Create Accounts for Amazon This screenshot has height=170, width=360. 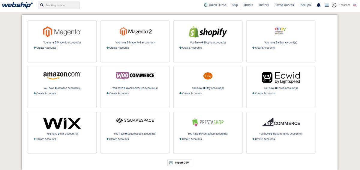pyautogui.click(x=45, y=93)
